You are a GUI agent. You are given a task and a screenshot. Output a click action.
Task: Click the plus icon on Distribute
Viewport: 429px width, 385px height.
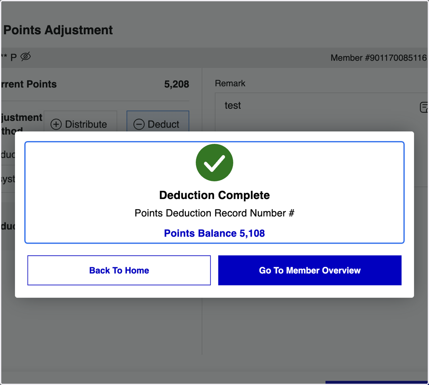(x=56, y=124)
